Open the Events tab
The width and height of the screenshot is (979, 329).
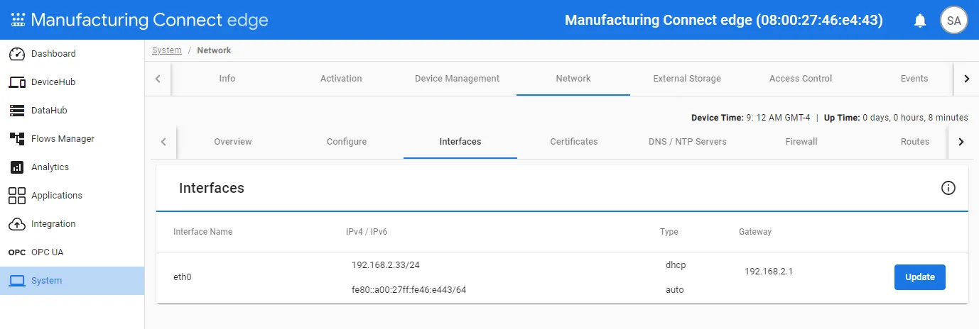tap(914, 79)
